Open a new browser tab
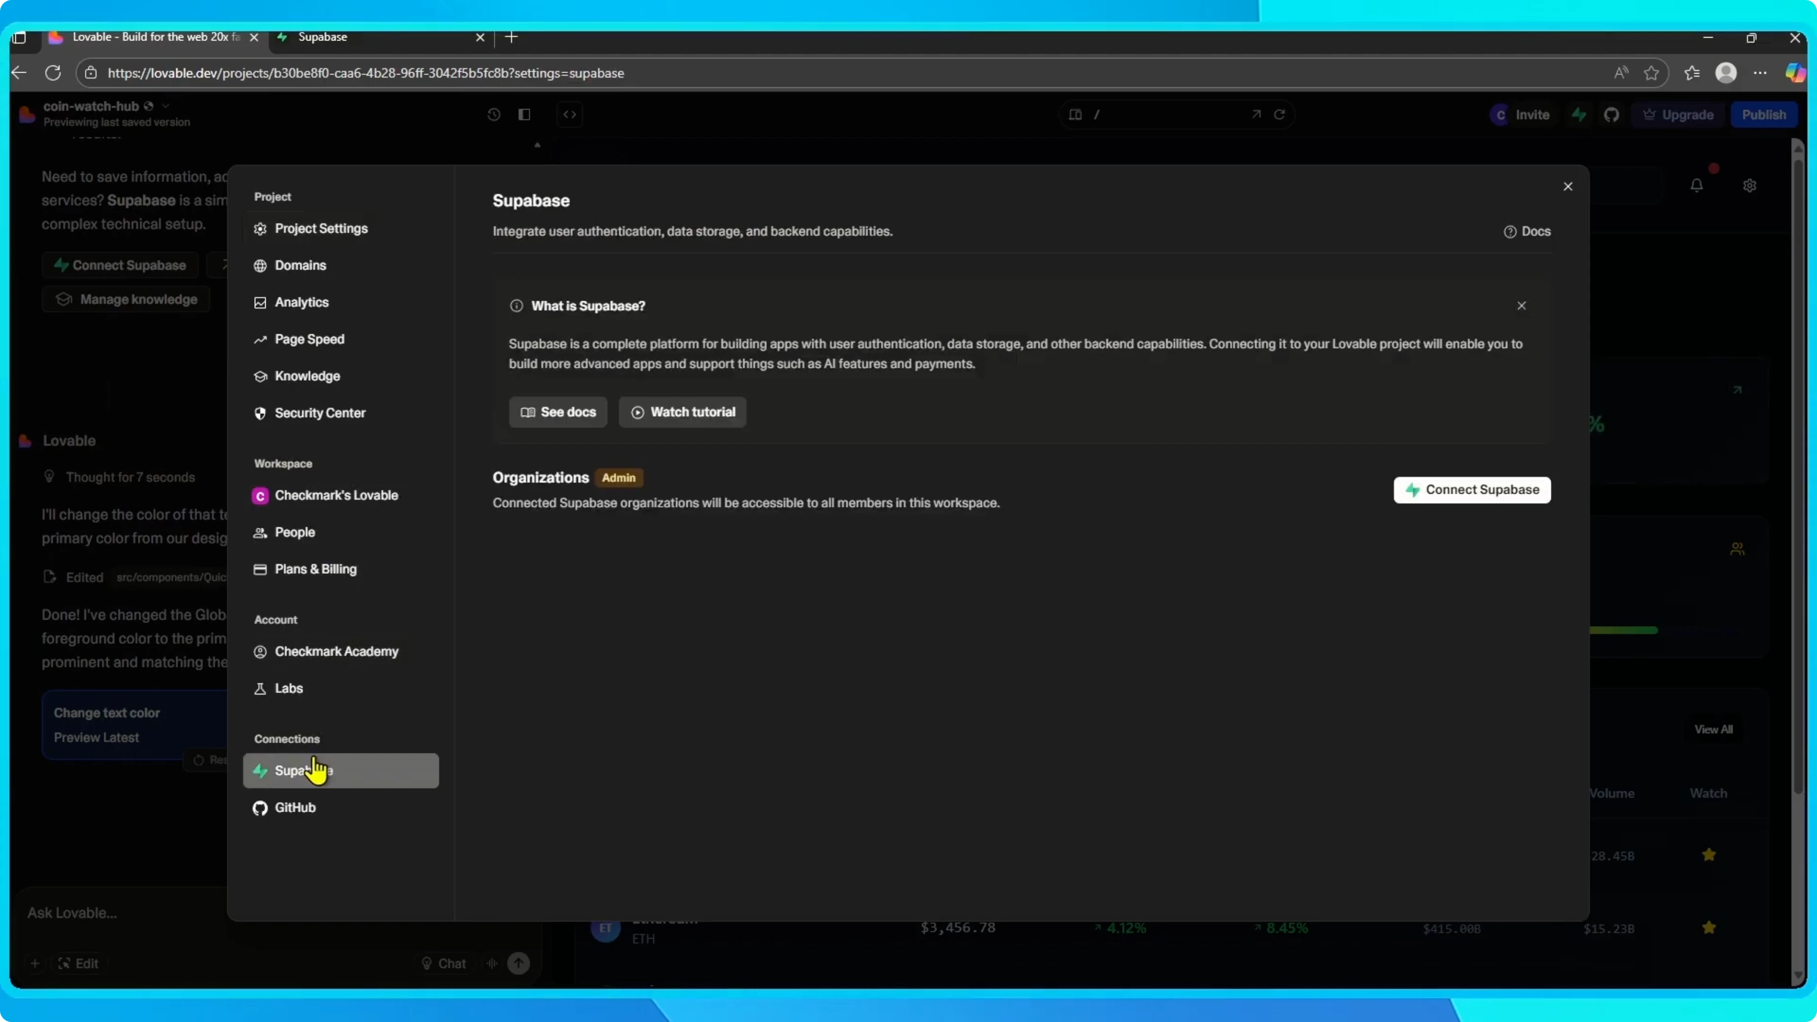 coord(512,37)
